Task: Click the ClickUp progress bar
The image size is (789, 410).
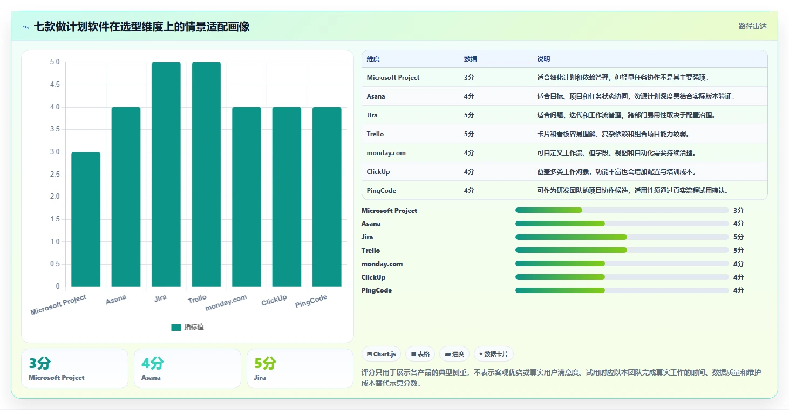Action: (622, 277)
